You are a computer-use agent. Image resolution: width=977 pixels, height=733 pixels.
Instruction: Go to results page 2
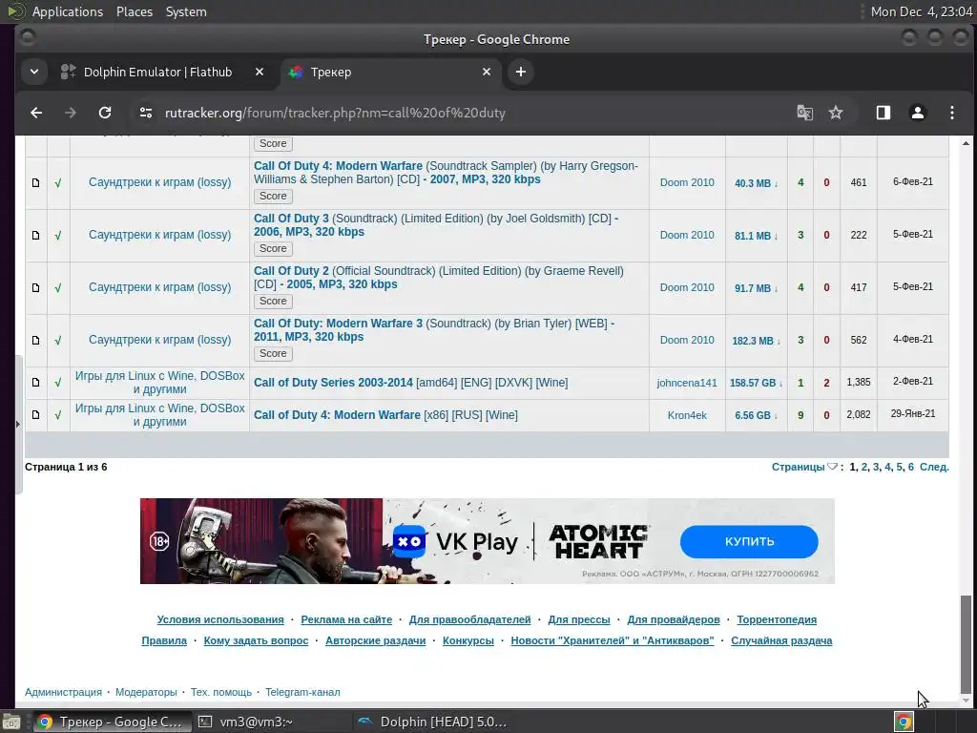864,467
